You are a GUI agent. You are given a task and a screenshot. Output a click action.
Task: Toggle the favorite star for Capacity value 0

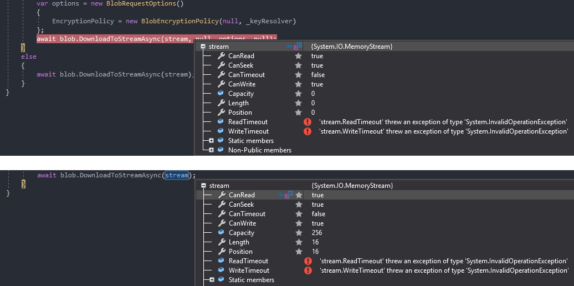[x=299, y=93]
